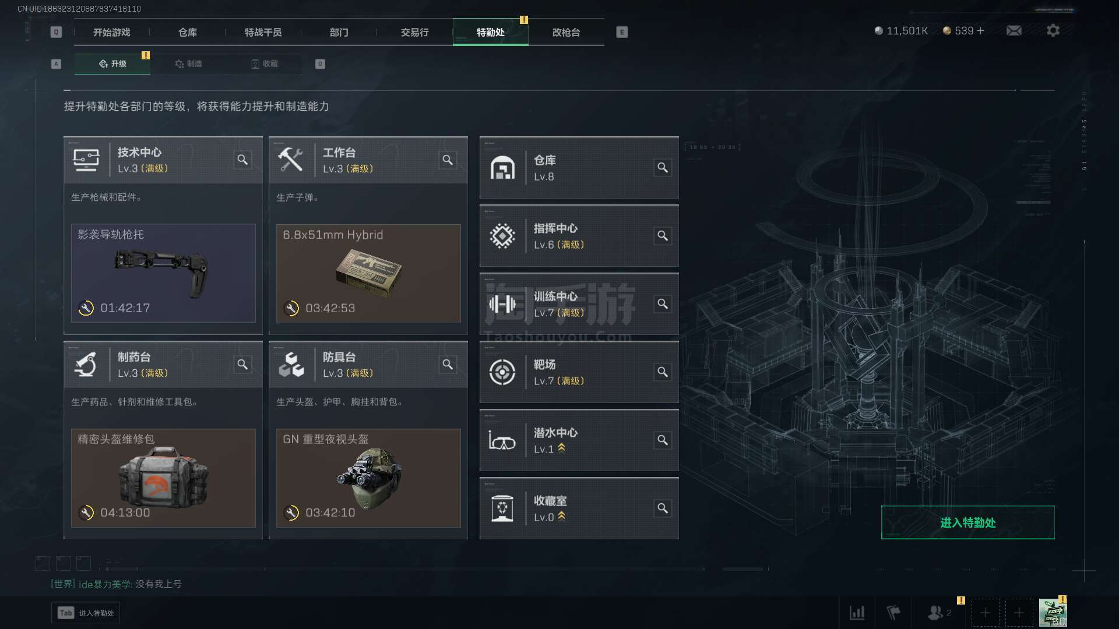Image resolution: width=1119 pixels, height=629 pixels.
Task: Click the first empty squad slot plus
Action: 985,613
